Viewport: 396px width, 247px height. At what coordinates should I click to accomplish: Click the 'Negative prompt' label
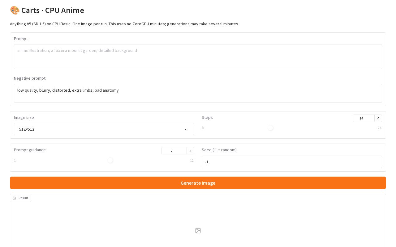point(30,78)
